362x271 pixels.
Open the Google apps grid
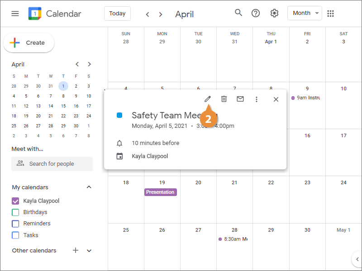coord(330,14)
